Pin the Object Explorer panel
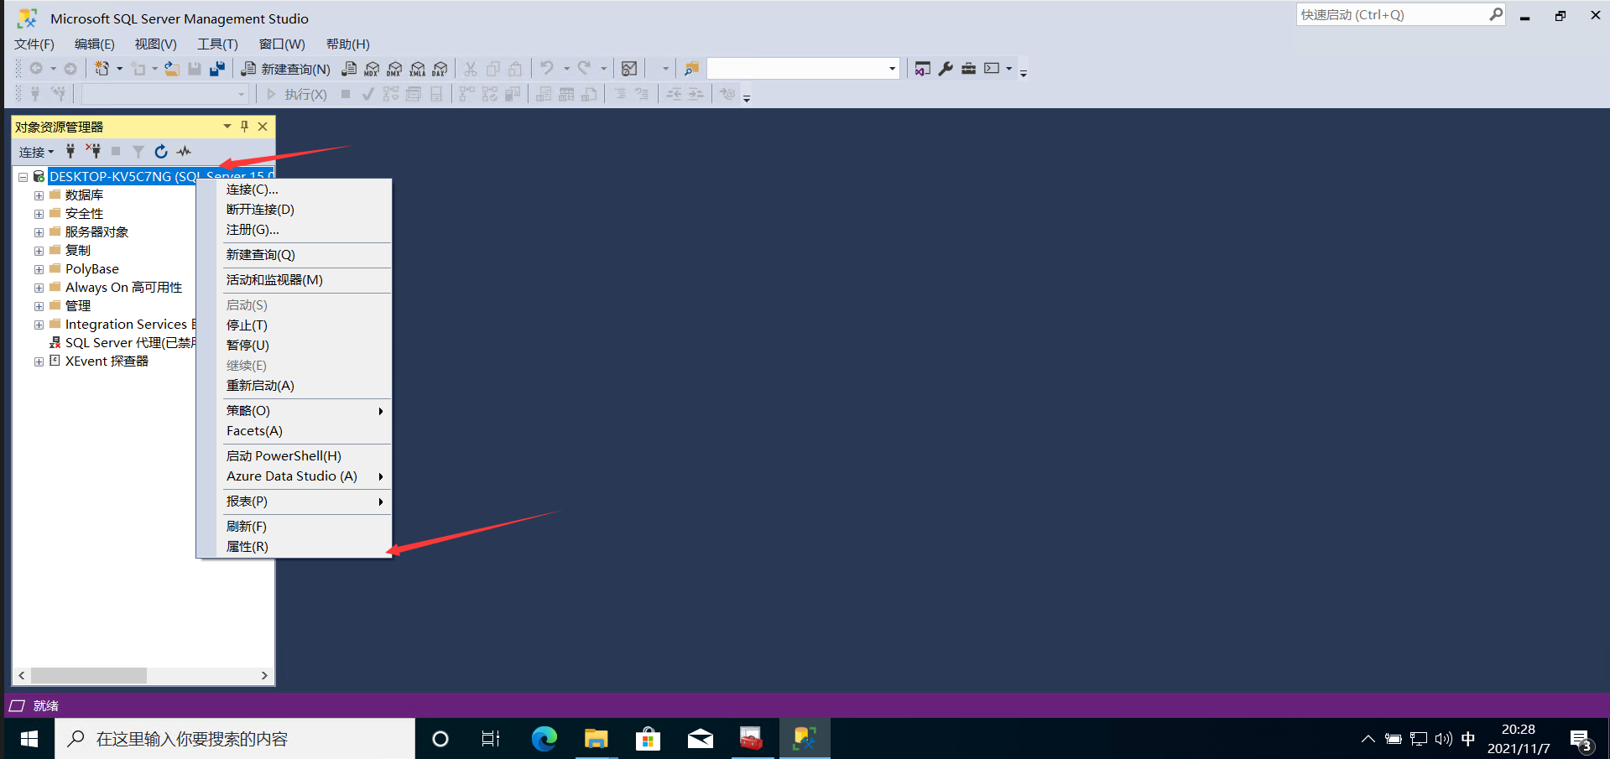This screenshot has height=759, width=1610. pos(244,127)
